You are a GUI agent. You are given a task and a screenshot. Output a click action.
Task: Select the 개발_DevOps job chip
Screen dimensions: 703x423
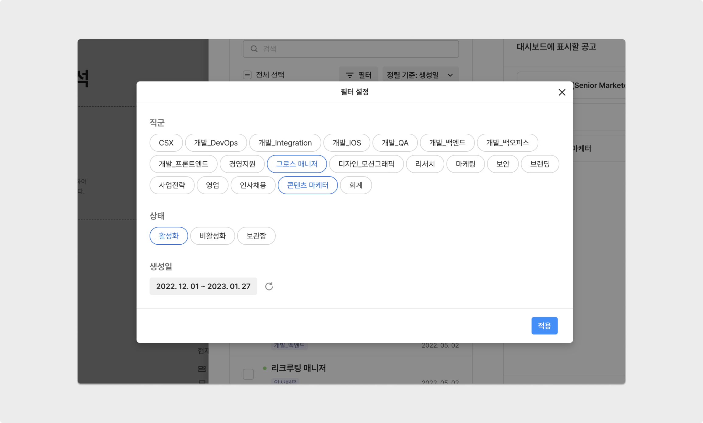pos(216,143)
